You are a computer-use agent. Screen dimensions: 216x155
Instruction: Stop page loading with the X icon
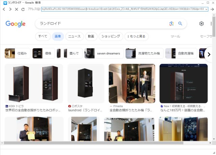[17, 9]
